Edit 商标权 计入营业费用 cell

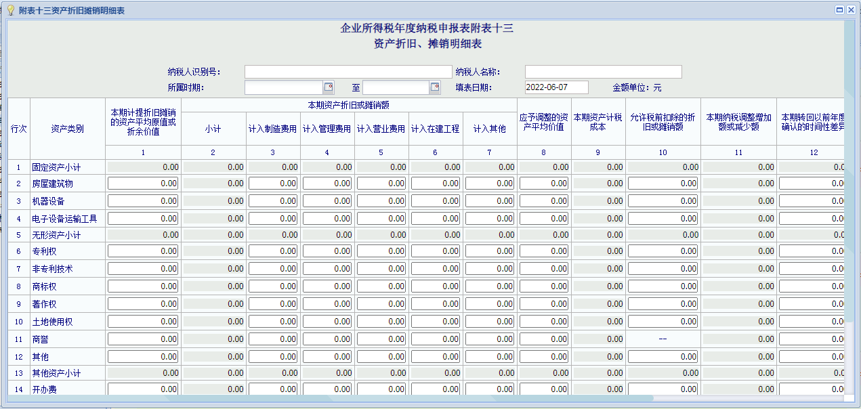coord(381,286)
